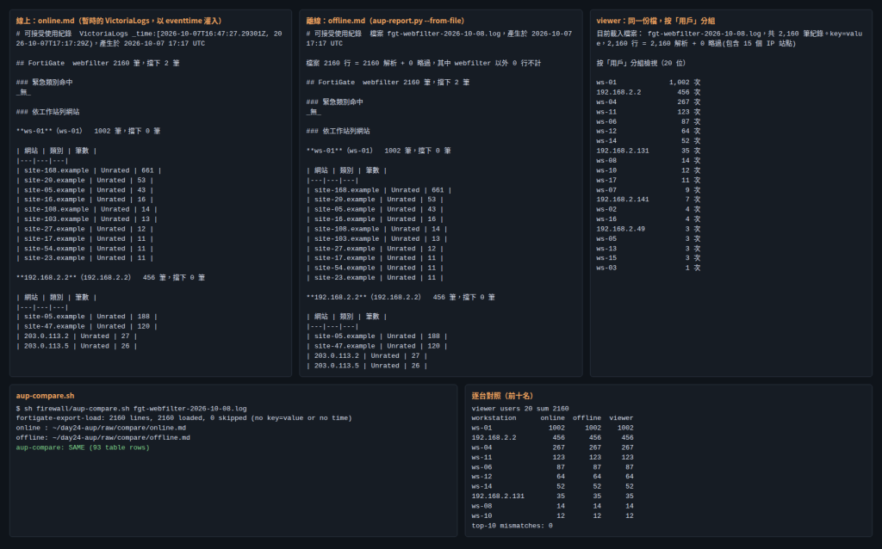Screen dimensions: 882x549
Task: Select the site-108.example row in the online panel
Action: (x=87, y=210)
